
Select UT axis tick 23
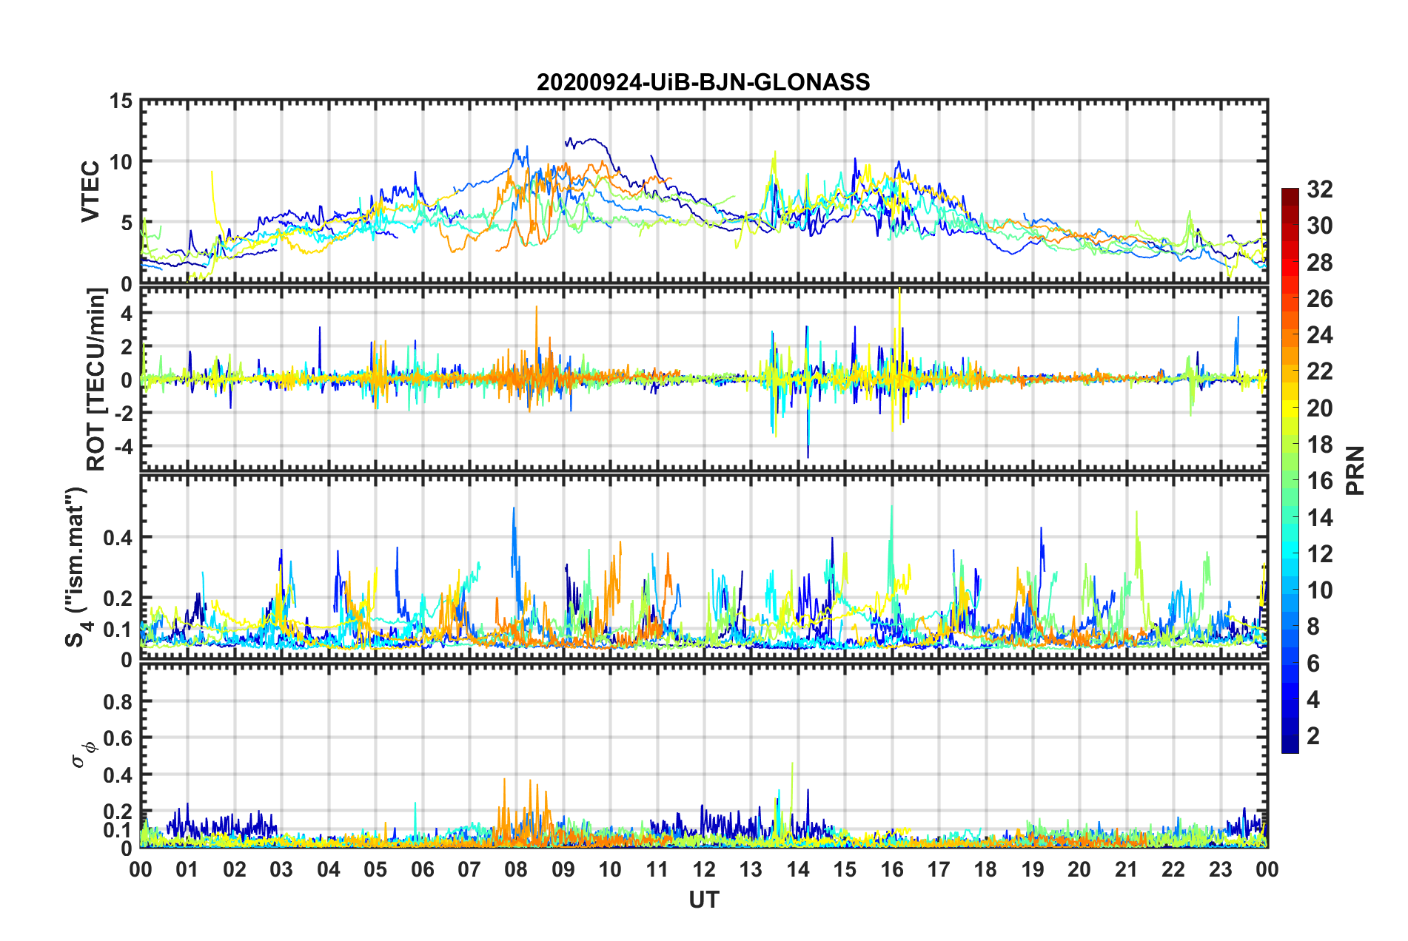tap(1221, 869)
